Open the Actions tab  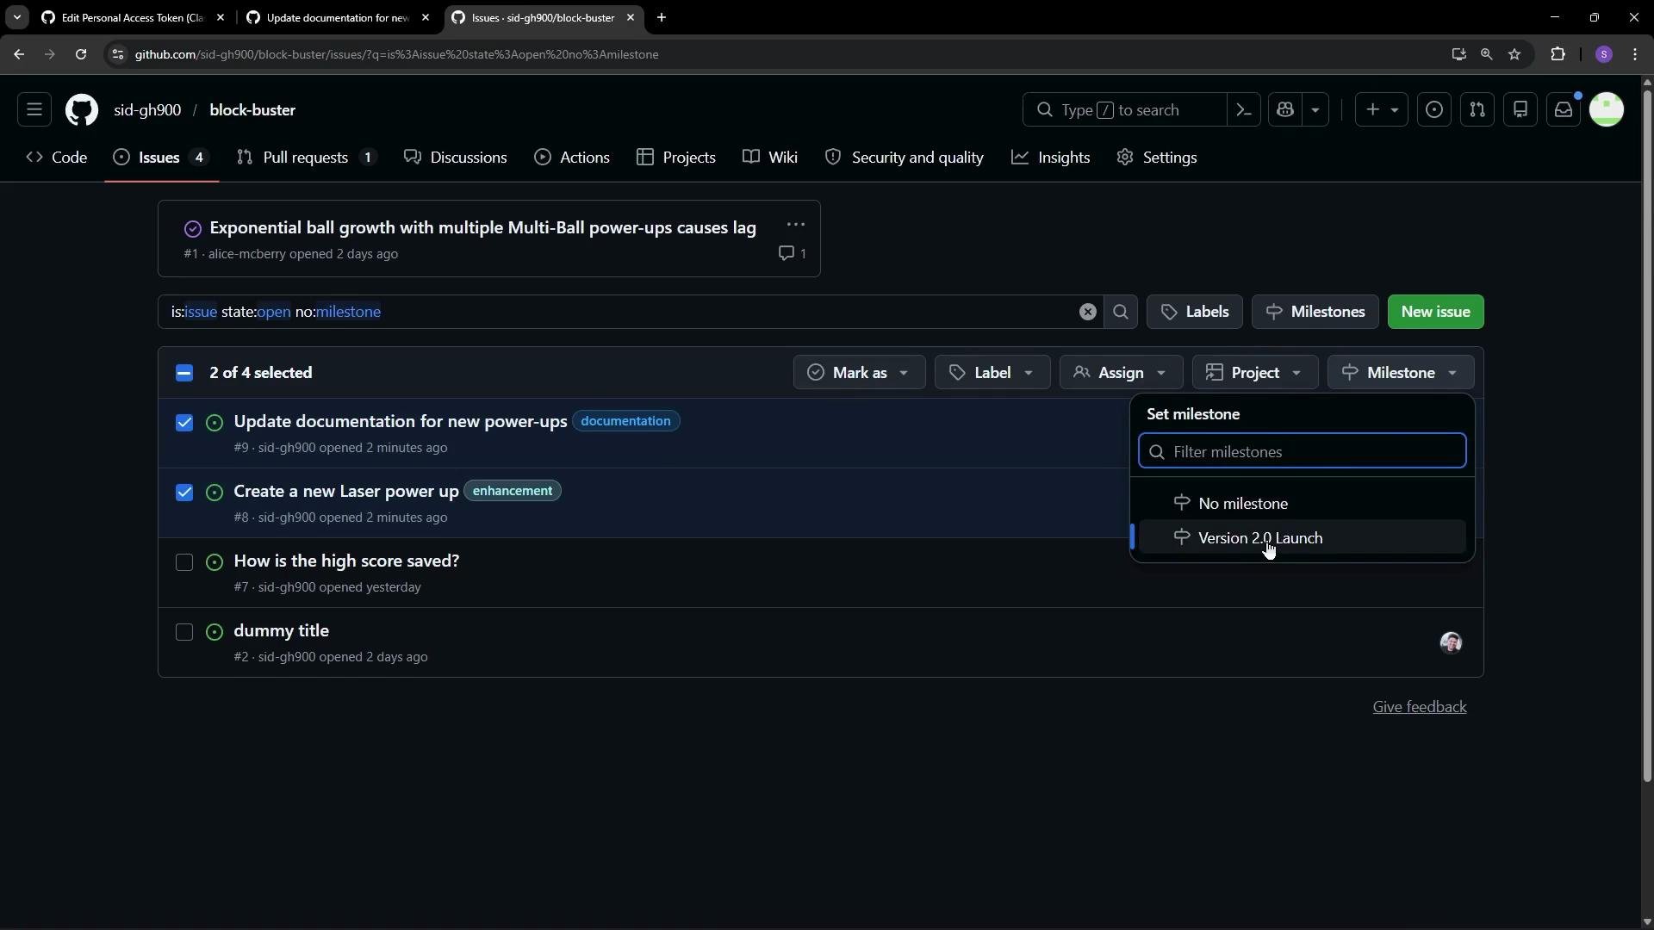[x=572, y=158]
